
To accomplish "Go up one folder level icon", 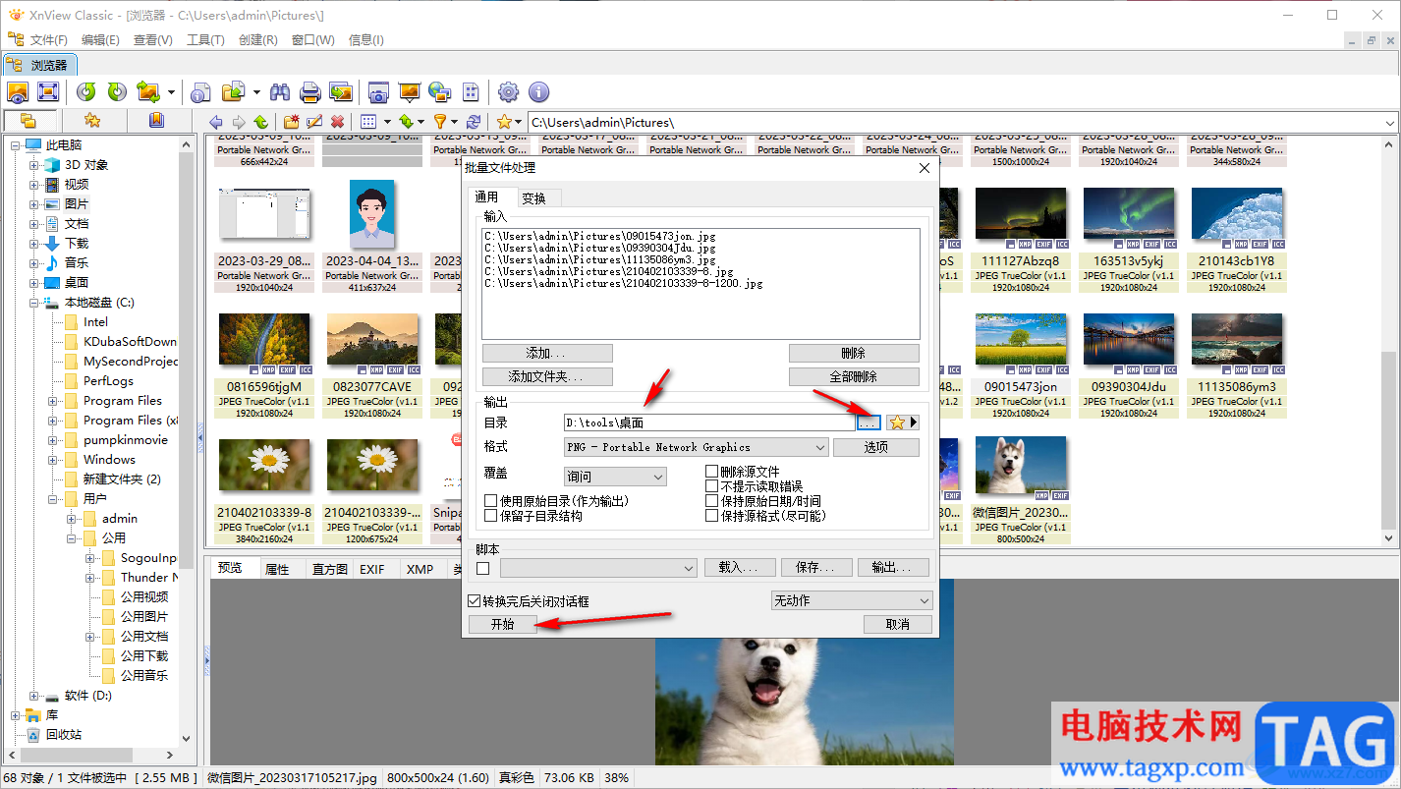I will (260, 122).
